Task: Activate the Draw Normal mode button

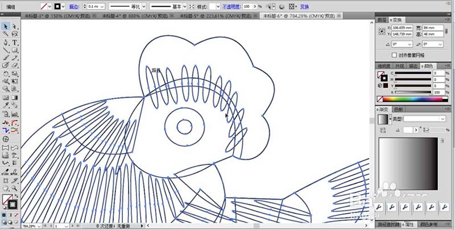Action: pyautogui.click(x=4, y=222)
